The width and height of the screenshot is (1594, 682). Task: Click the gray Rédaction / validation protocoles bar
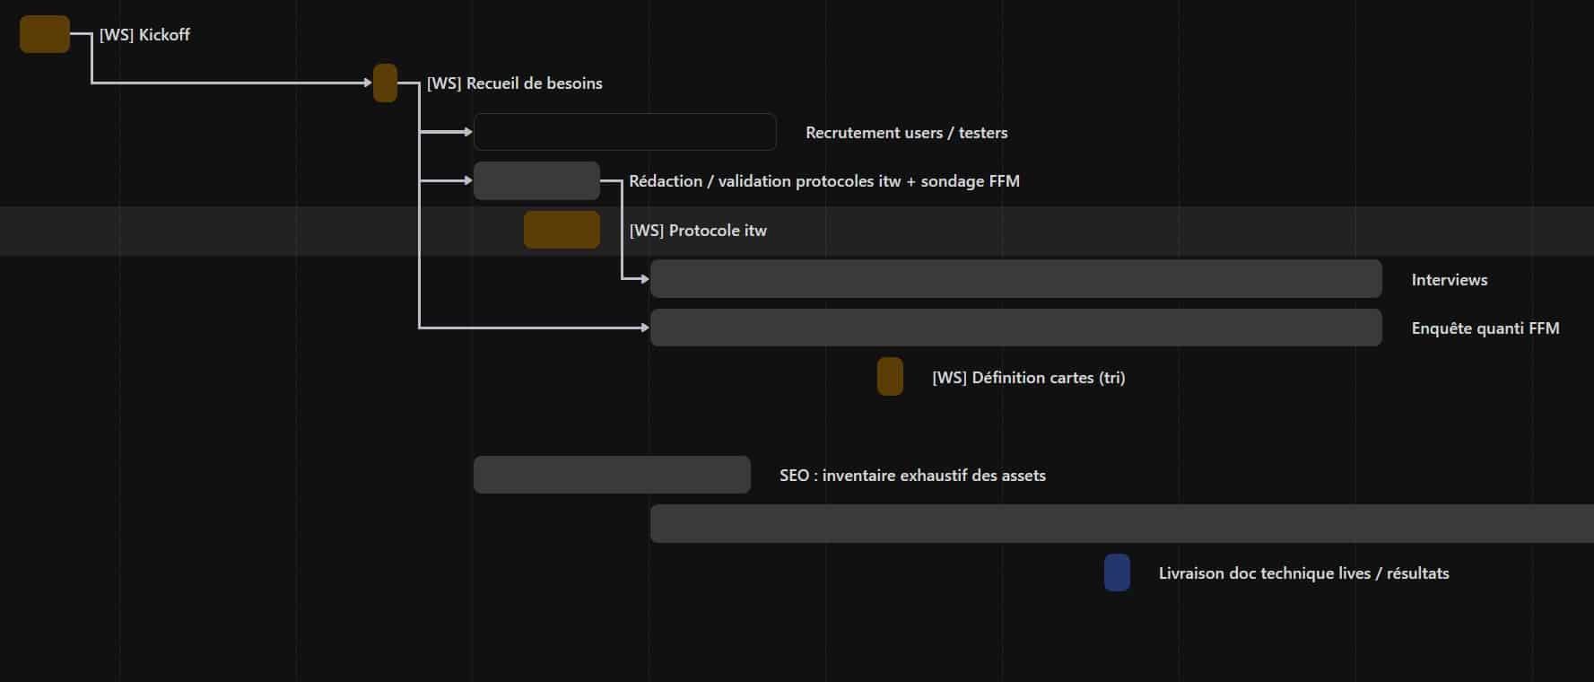click(x=536, y=181)
